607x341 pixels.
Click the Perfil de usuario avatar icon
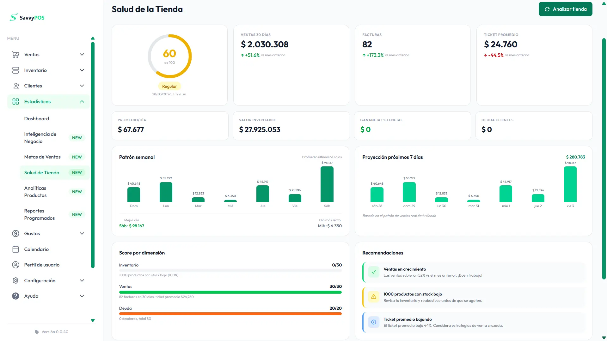pos(15,265)
